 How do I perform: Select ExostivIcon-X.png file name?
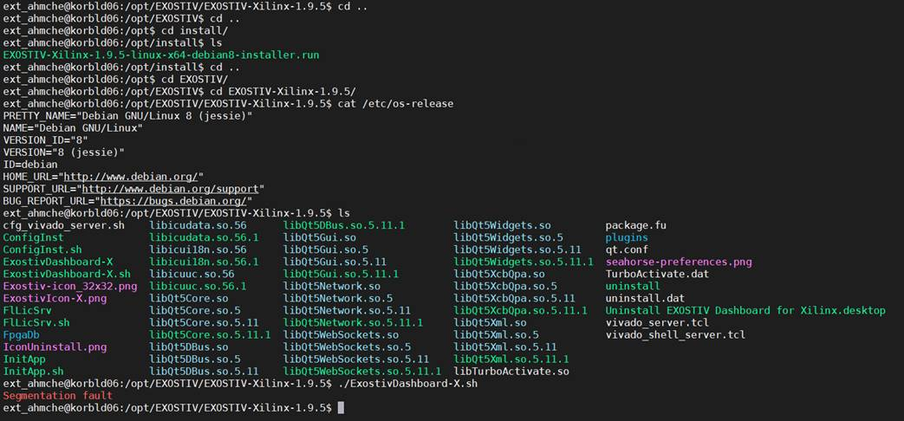(55, 298)
